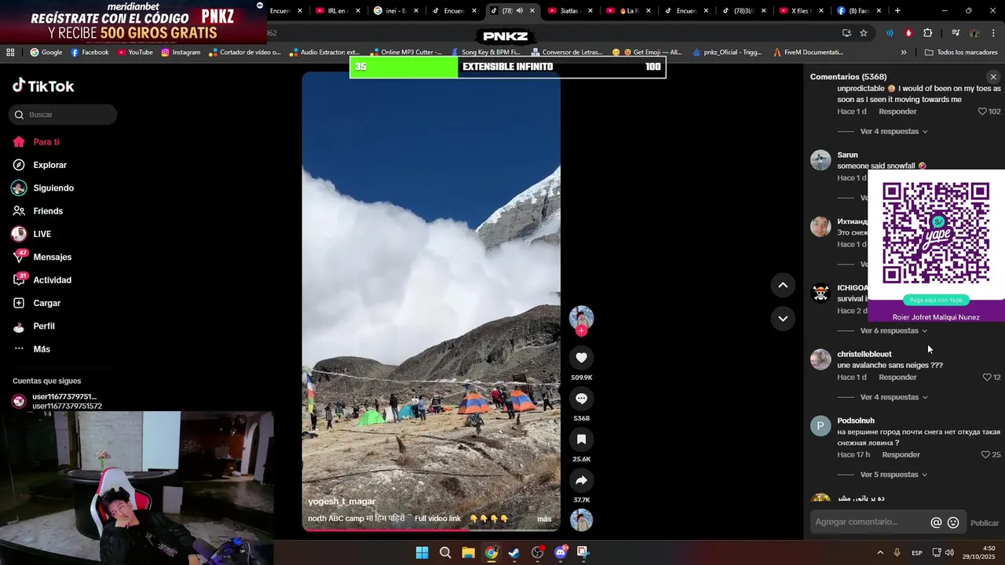
Task: Close the Comentarios panel
Action: click(993, 77)
